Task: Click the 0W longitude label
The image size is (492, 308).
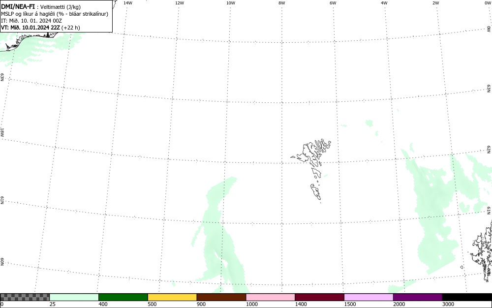Action: tap(487, 3)
